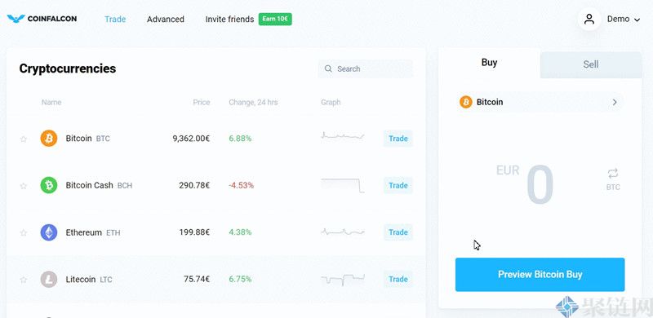653x318 pixels.
Task: Expand the Demo account dropdown
Action: (x=623, y=19)
